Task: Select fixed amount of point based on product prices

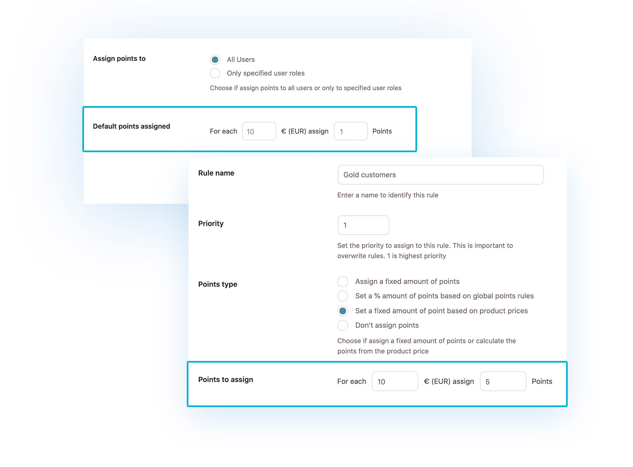Action: [342, 311]
